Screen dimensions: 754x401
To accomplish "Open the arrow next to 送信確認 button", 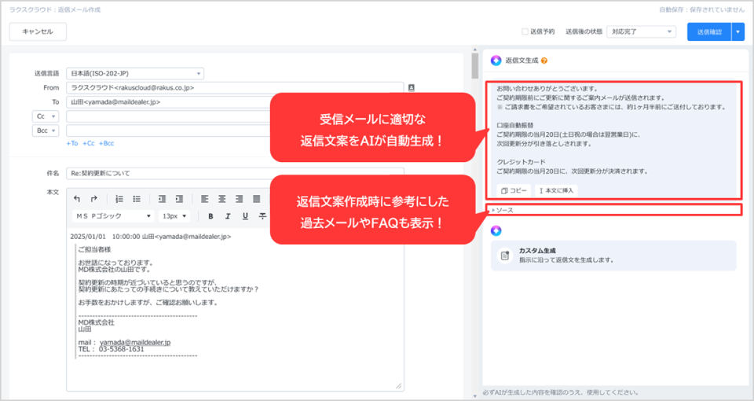I will [x=738, y=31].
